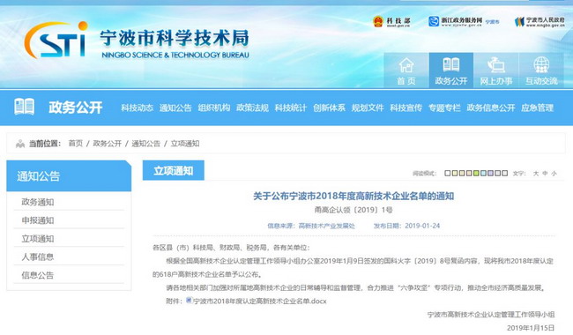Open 专题专栏 menu item
The image size is (573, 335).
click(444, 108)
